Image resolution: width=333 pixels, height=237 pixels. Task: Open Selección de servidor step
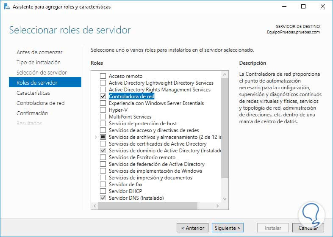pyautogui.click(x=42, y=72)
